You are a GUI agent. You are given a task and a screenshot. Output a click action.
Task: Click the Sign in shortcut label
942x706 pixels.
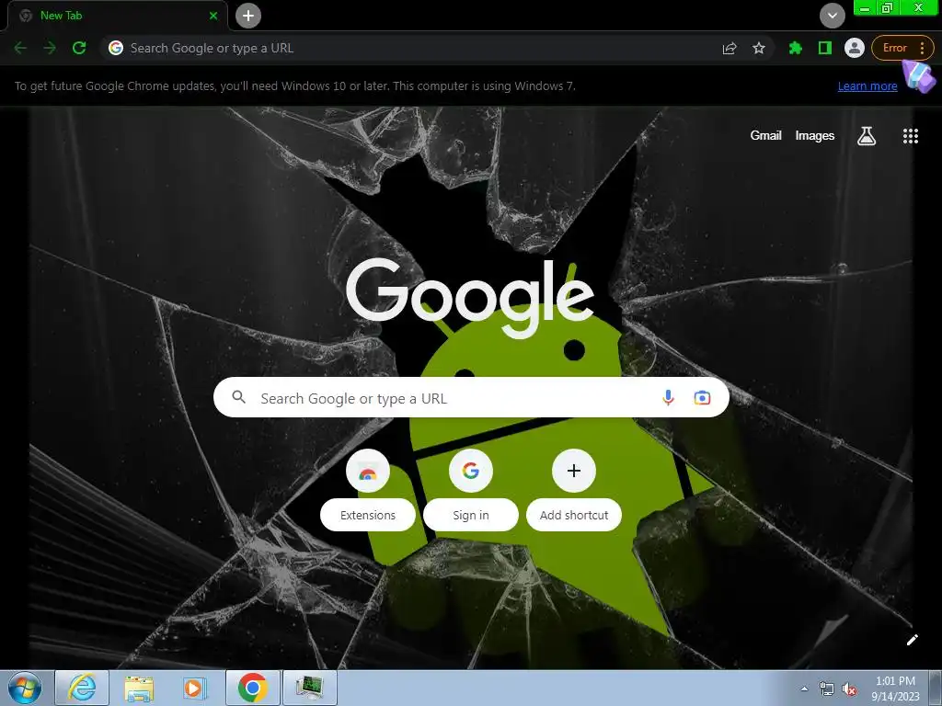471,515
